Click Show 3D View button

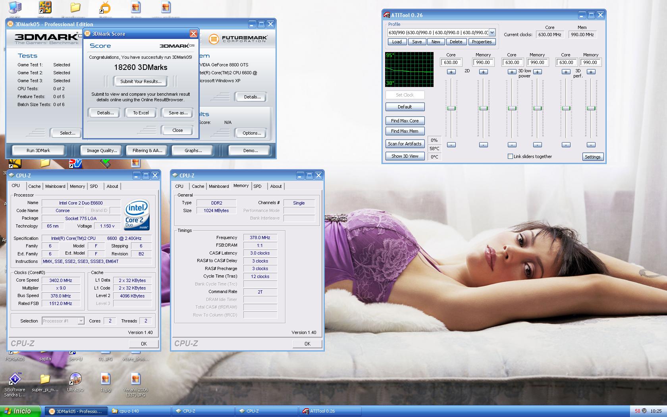[x=405, y=156]
